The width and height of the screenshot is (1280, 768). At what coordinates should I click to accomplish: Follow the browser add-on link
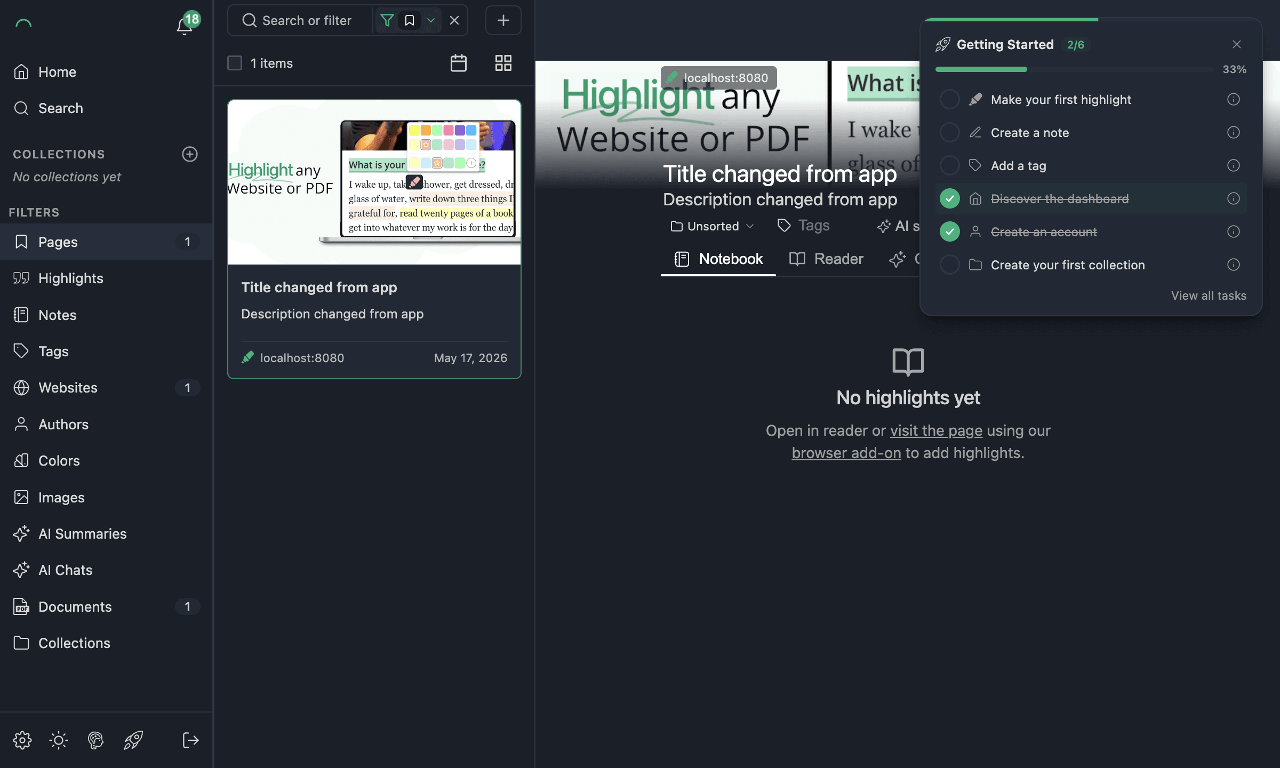click(x=846, y=453)
